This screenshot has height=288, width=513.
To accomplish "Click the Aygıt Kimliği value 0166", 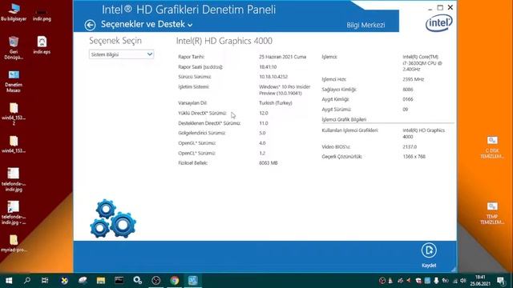I will (x=408, y=99).
